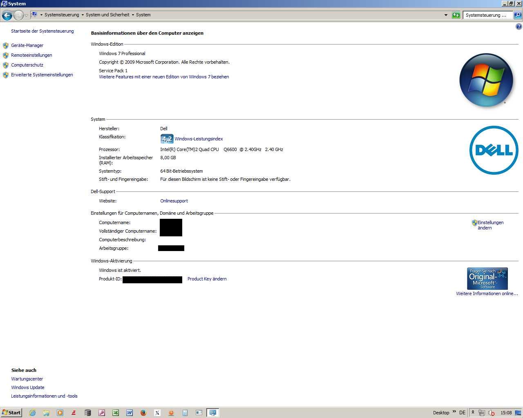This screenshot has width=523, height=418.
Task: Open the Calculator icon in taskbar
Action: point(185,413)
